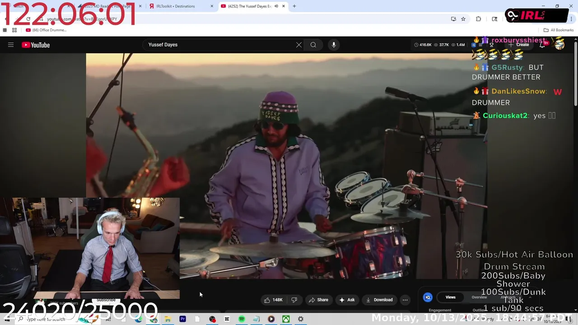Open Spotify from the taskbar
This screenshot has height=325, width=578.
(242, 319)
